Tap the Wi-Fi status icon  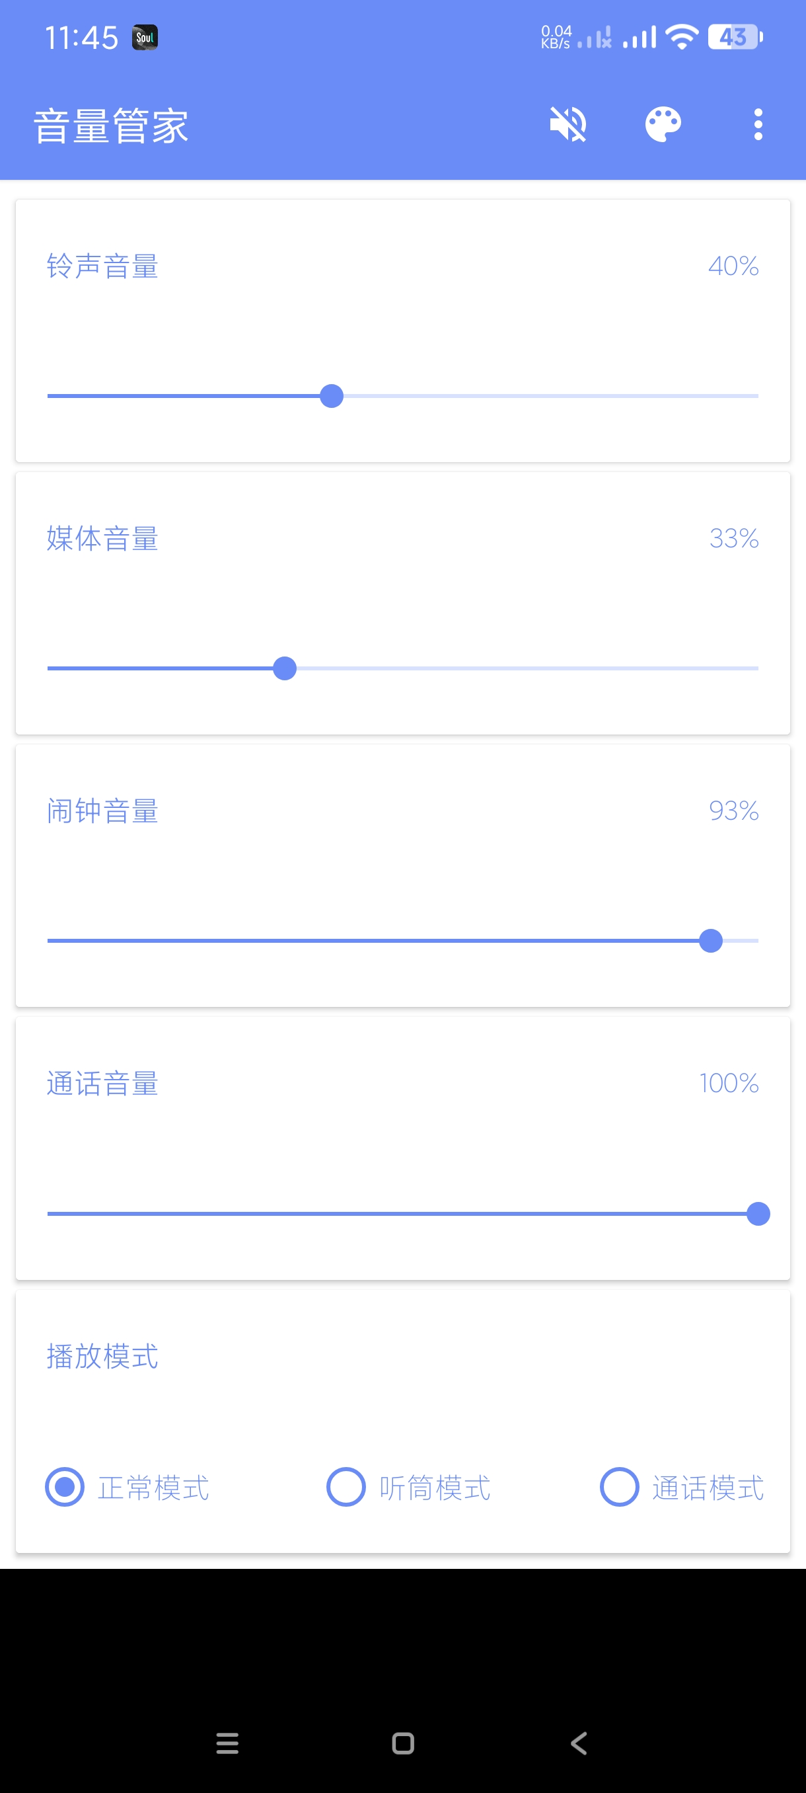[x=682, y=37]
